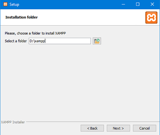Click the 'D:' drive portion of the path
The image size is (160, 135).
tap(31, 41)
